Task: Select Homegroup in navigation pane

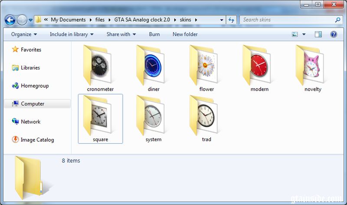Action: tap(30, 86)
